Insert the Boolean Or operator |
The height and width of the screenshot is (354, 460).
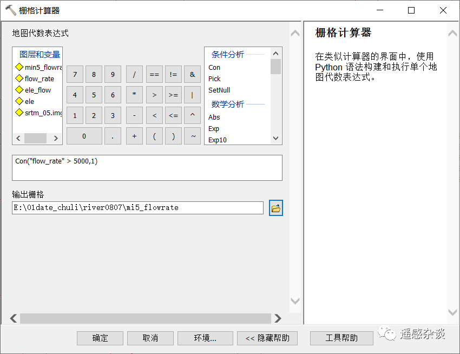pos(193,95)
